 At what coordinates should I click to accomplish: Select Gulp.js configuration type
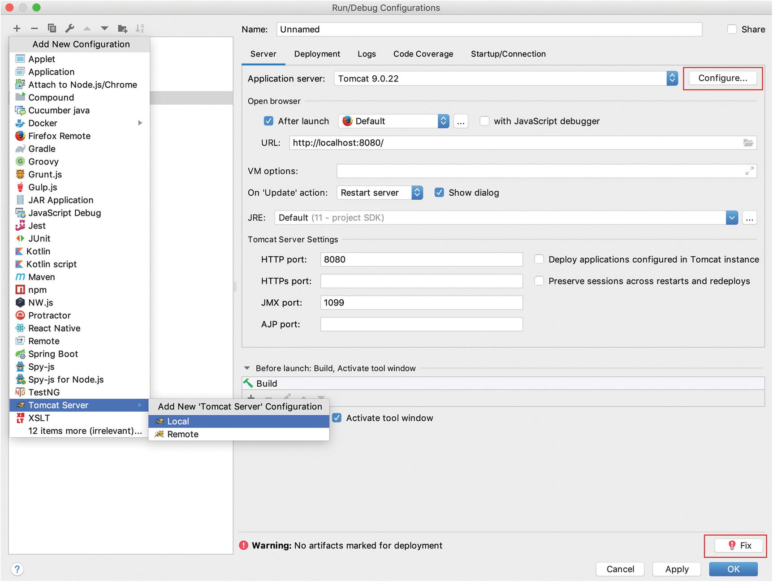[79, 187]
